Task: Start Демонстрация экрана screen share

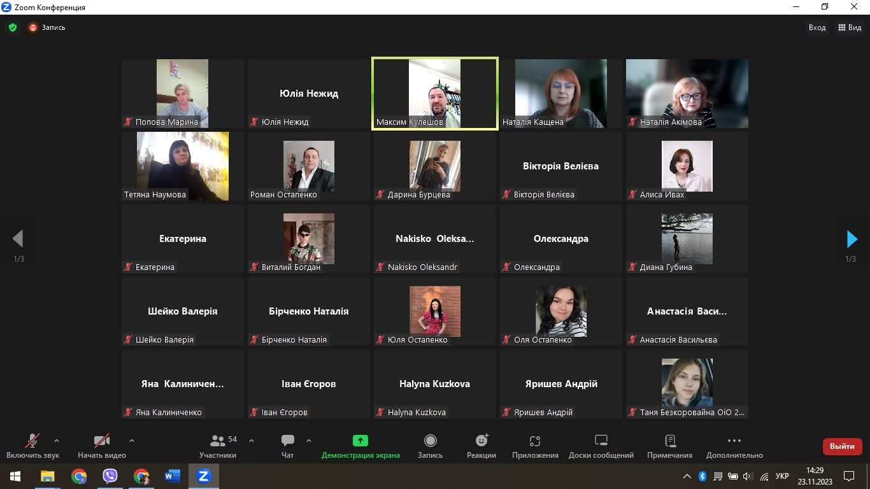Action: click(360, 445)
